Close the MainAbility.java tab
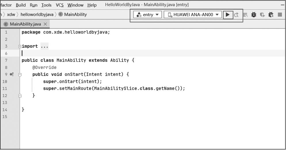The image size is (286, 150). pyautogui.click(x=45, y=24)
